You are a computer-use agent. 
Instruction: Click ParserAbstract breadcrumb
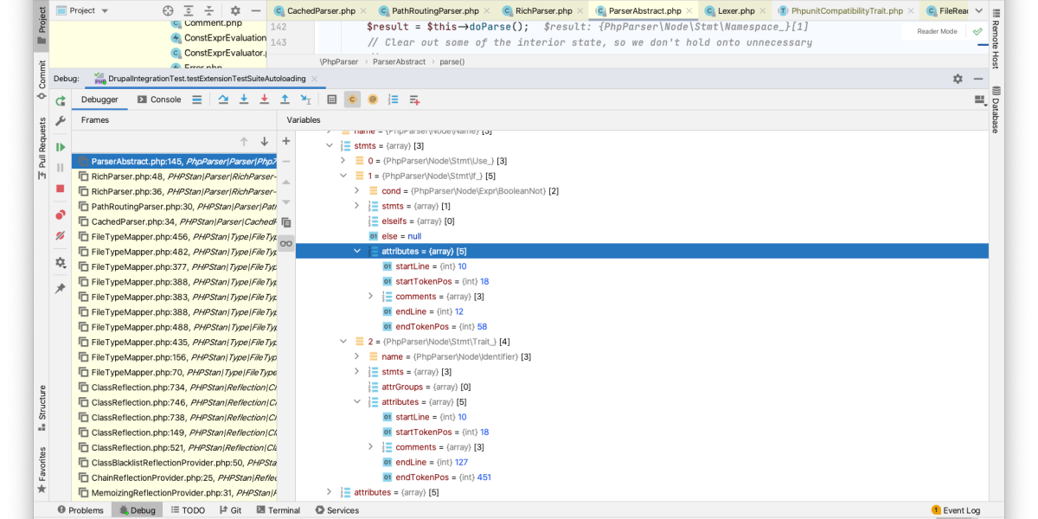click(x=399, y=61)
